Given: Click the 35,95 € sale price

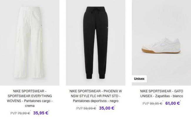Looking at the screenshot, I should (41, 113).
